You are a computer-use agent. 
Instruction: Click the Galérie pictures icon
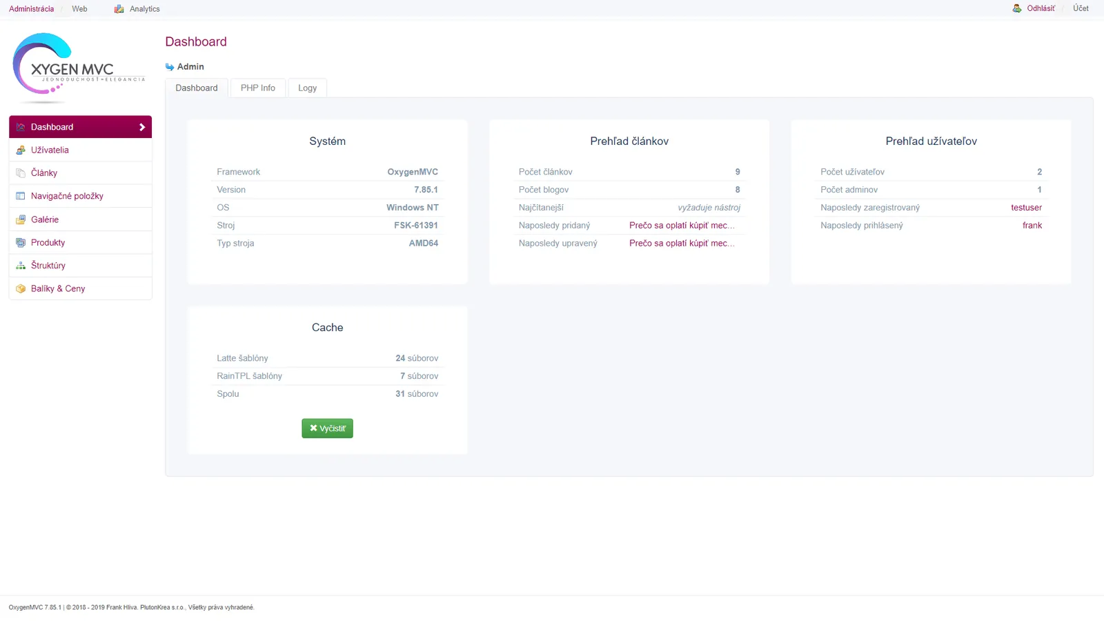(x=21, y=219)
